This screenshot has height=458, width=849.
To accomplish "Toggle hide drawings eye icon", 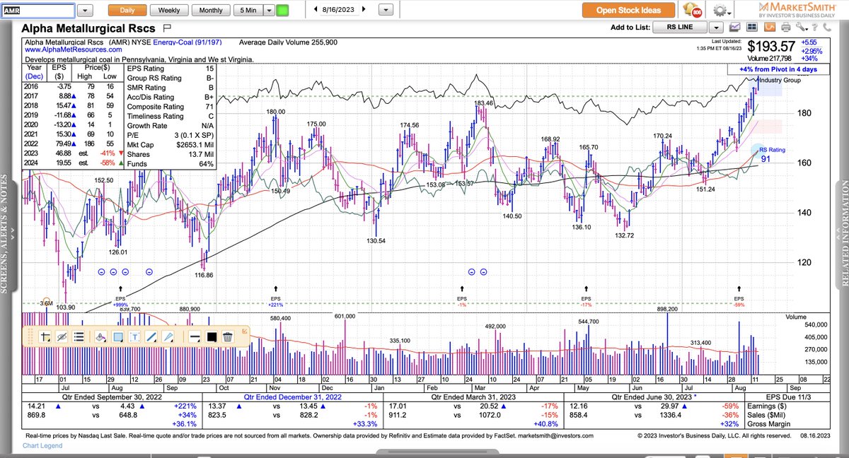I will click(x=62, y=337).
